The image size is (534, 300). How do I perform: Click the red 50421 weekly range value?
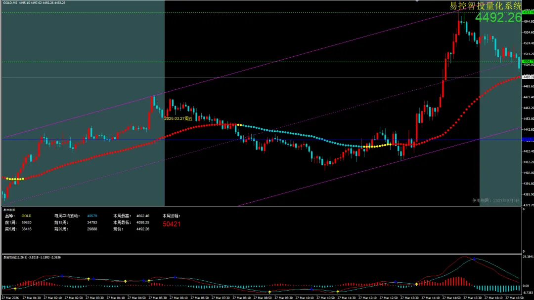click(171, 224)
